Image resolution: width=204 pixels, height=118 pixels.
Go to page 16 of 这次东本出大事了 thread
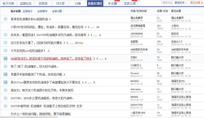click(x=76, y=43)
